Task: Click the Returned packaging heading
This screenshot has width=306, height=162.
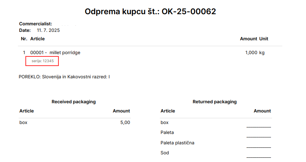Action: [x=215, y=102]
